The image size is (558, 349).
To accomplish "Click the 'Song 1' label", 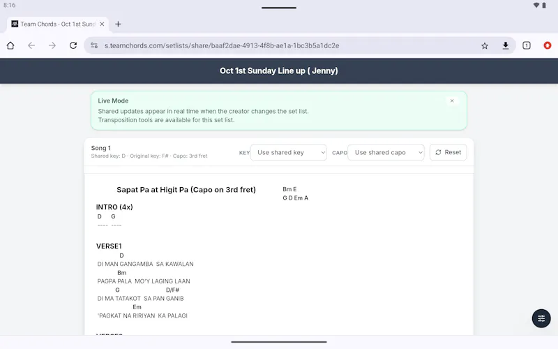I will tap(100, 148).
